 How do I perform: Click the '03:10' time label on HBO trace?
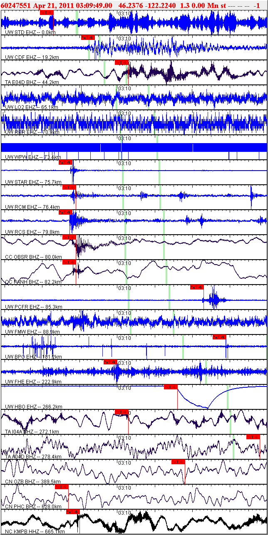125,388
